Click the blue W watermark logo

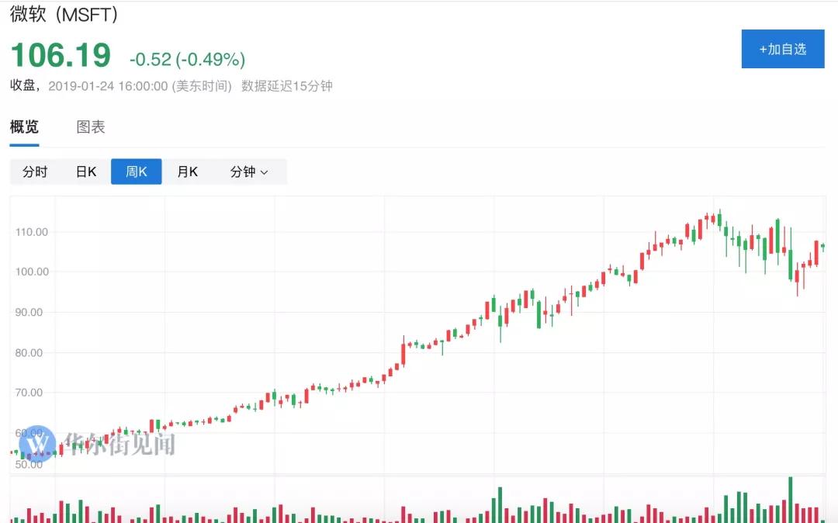[38, 444]
